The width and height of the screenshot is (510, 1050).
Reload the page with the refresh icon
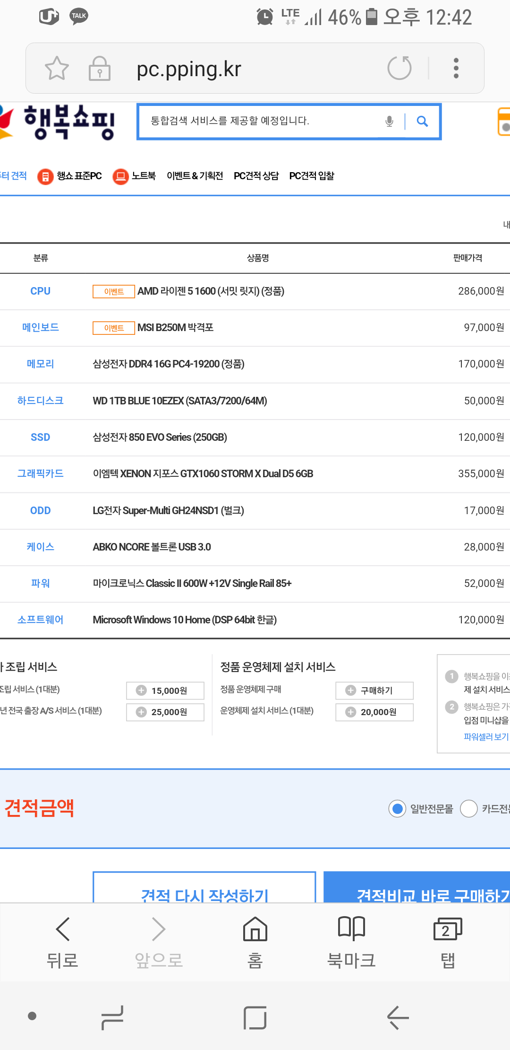pos(399,68)
